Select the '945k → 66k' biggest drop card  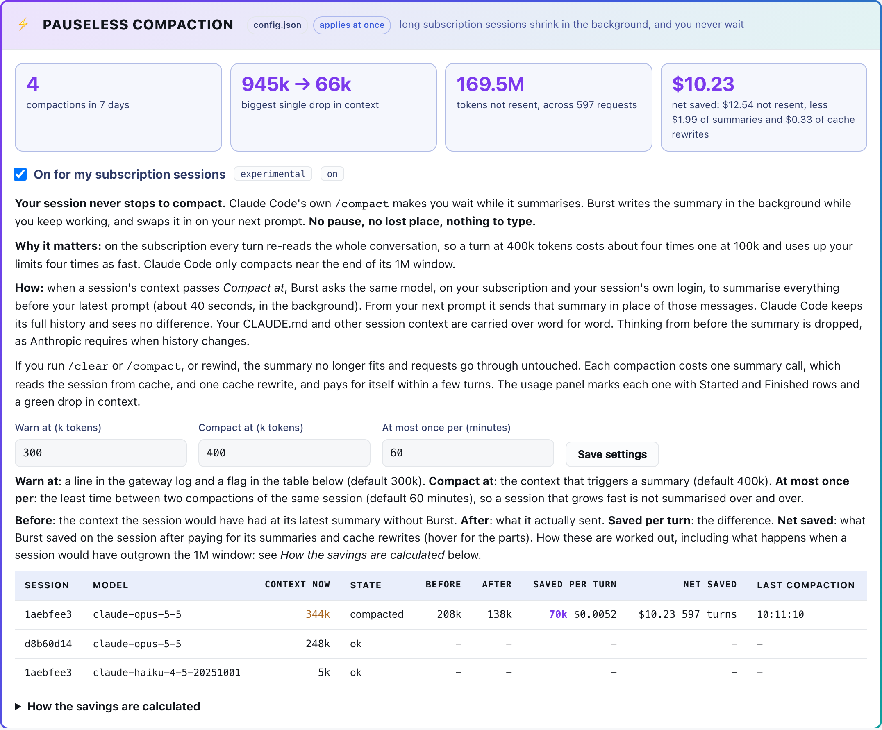[334, 107]
